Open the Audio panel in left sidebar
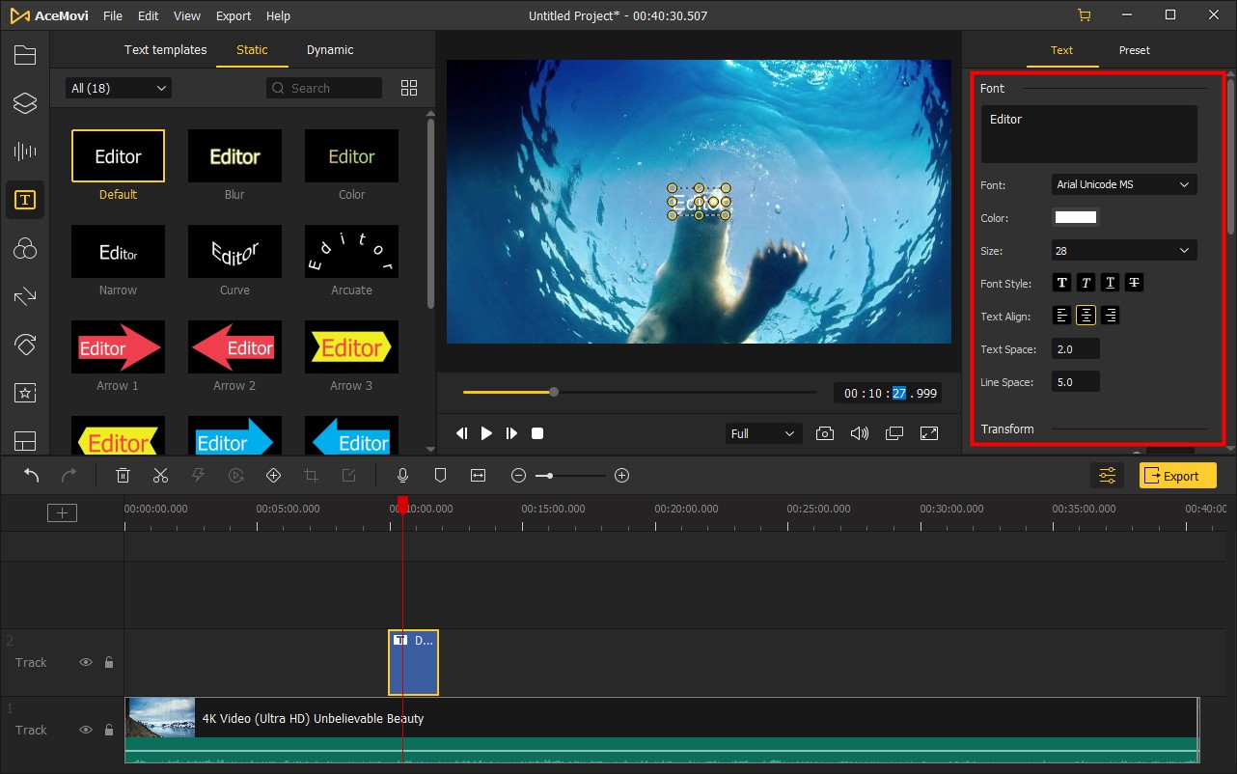The height and width of the screenshot is (774, 1237). click(25, 152)
